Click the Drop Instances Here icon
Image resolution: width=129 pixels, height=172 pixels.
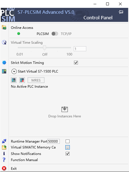[x=64, y=109]
